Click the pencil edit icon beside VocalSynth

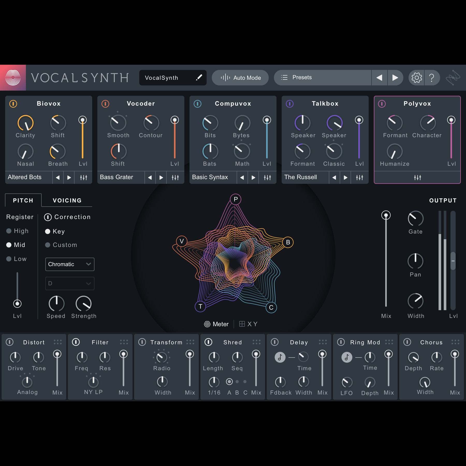tap(199, 77)
